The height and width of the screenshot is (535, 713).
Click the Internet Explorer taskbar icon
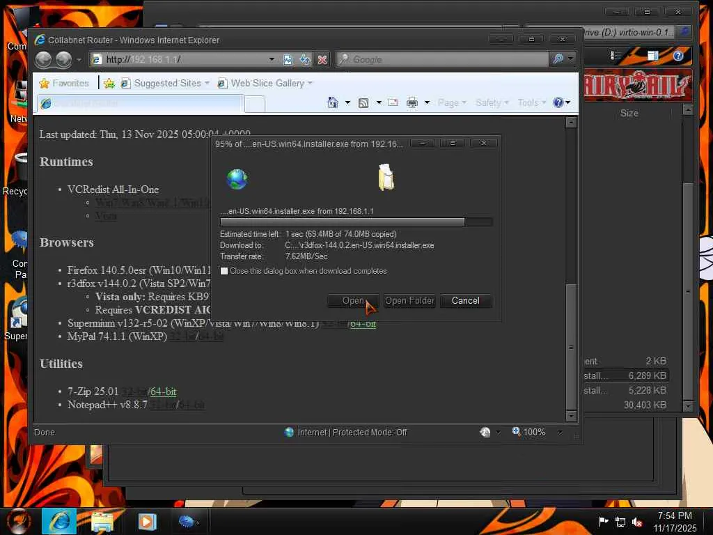pyautogui.click(x=60, y=521)
